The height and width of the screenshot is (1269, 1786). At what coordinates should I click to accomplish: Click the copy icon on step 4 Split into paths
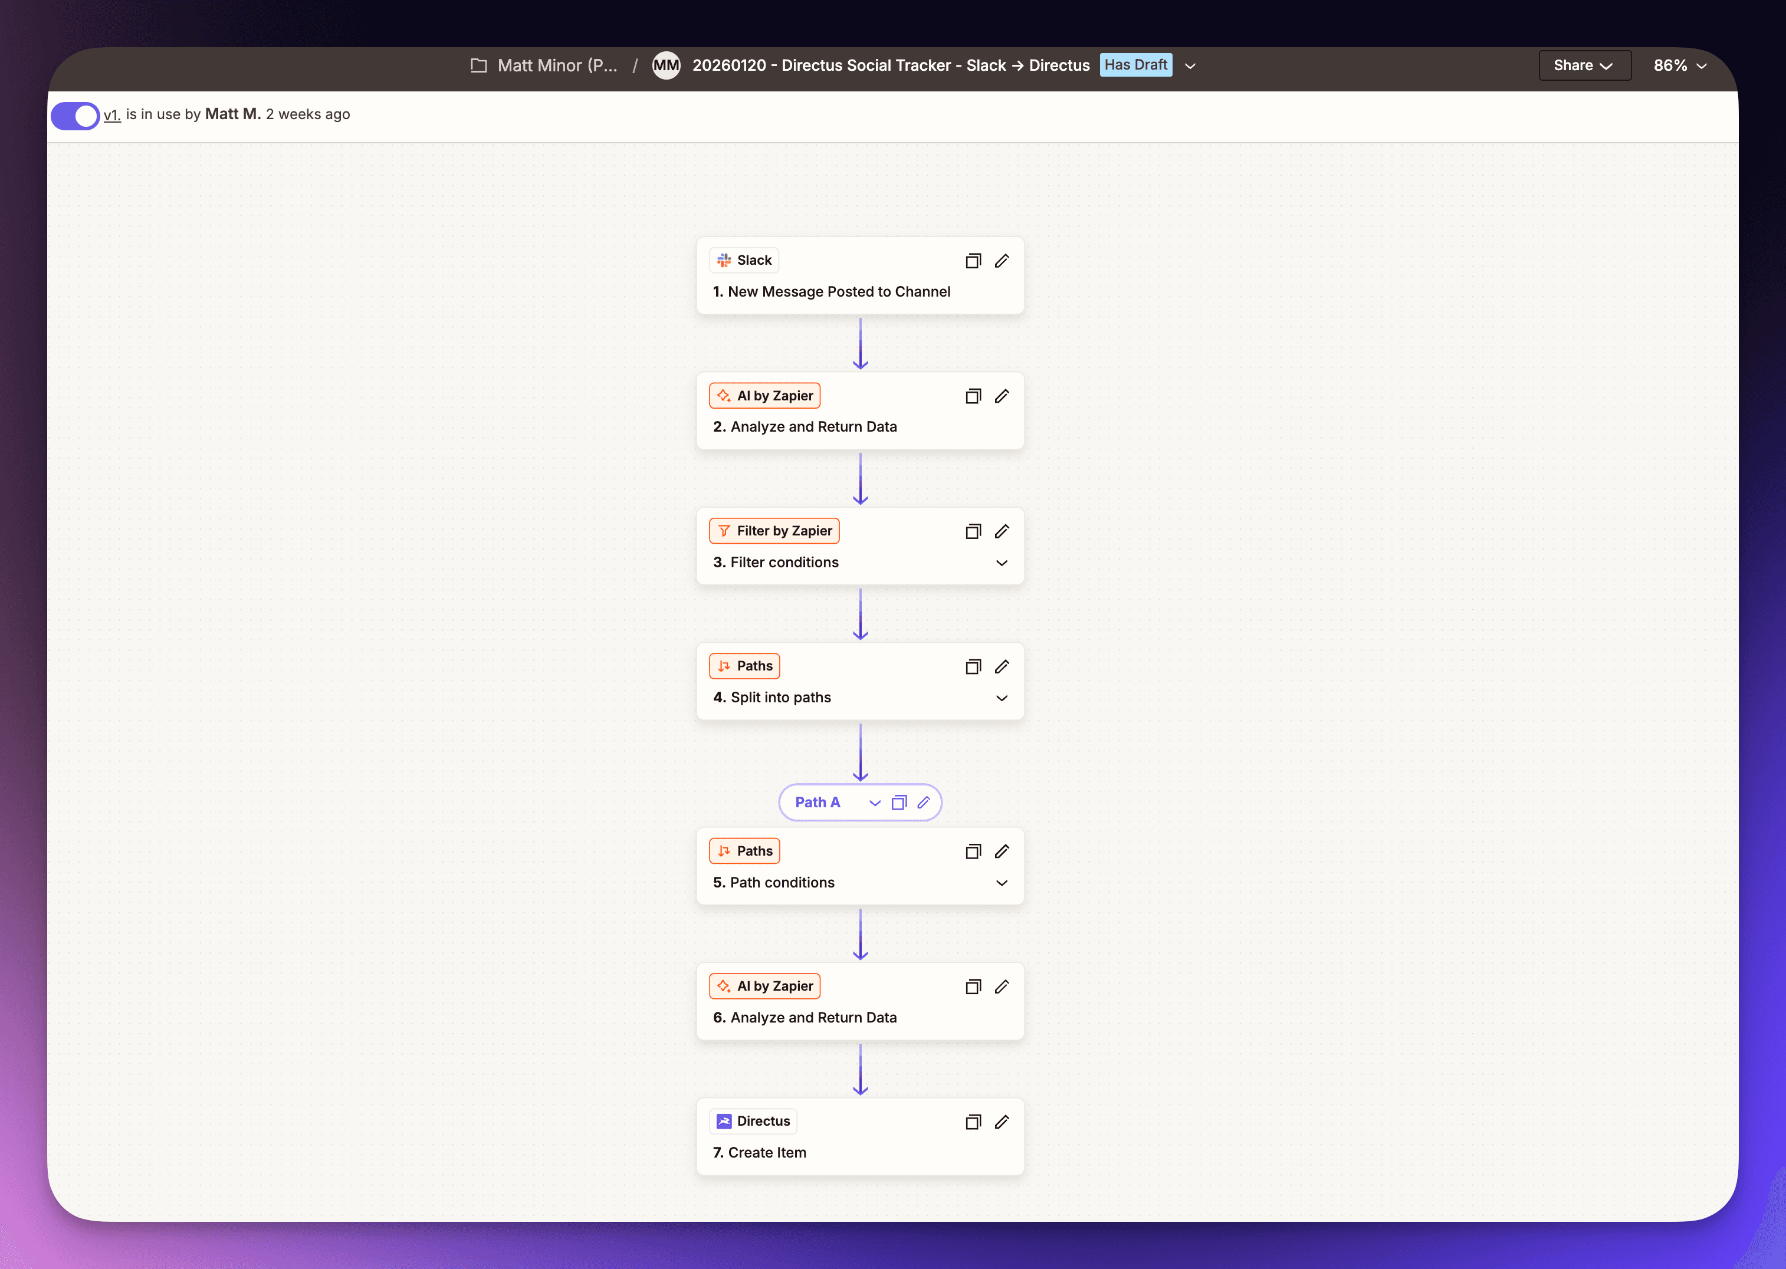(973, 666)
